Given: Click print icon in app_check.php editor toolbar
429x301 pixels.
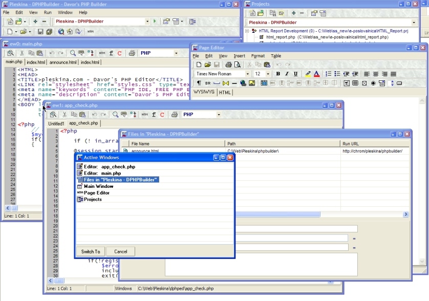Looking at the screenshot, I should [174, 114].
